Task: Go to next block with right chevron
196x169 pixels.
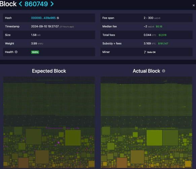Action: pos(52,4)
